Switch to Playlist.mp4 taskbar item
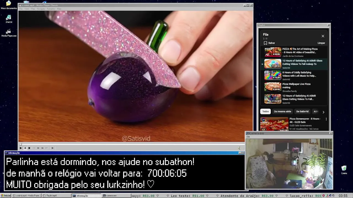This screenshot has width=353, height=198. (x=57, y=196)
